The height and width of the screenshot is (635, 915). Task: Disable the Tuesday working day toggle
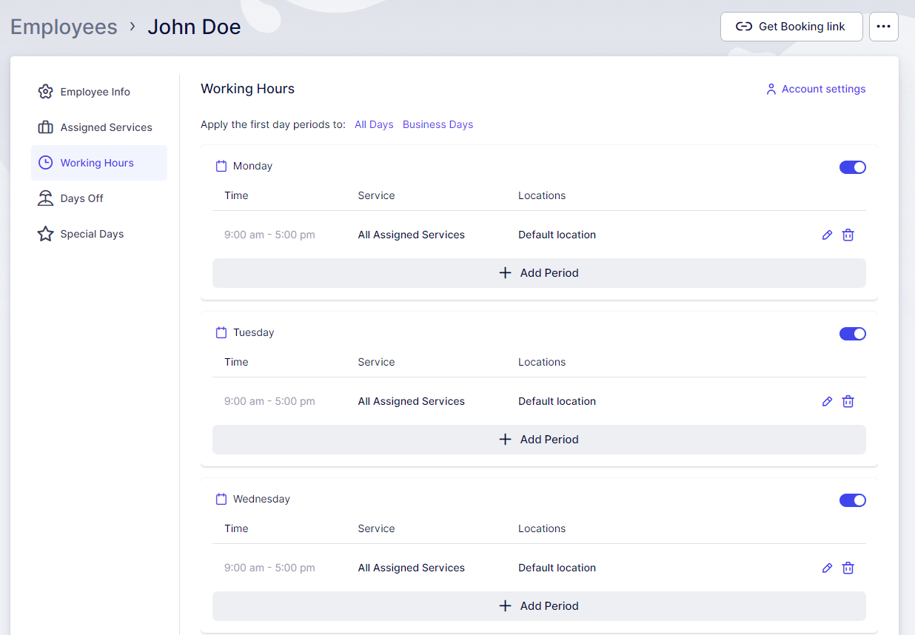coord(853,334)
